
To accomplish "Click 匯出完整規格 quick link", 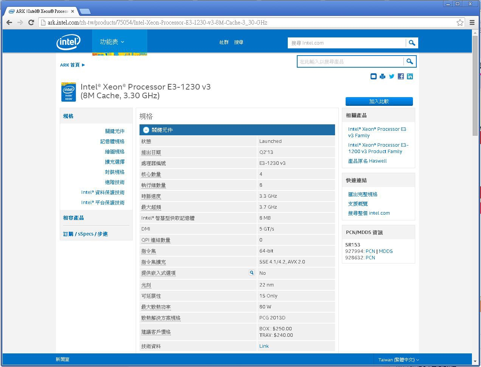I will tap(363, 194).
